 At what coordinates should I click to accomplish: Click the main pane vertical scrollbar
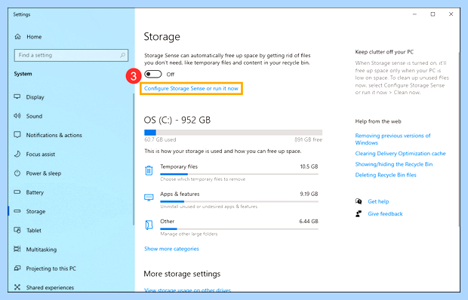(459, 139)
